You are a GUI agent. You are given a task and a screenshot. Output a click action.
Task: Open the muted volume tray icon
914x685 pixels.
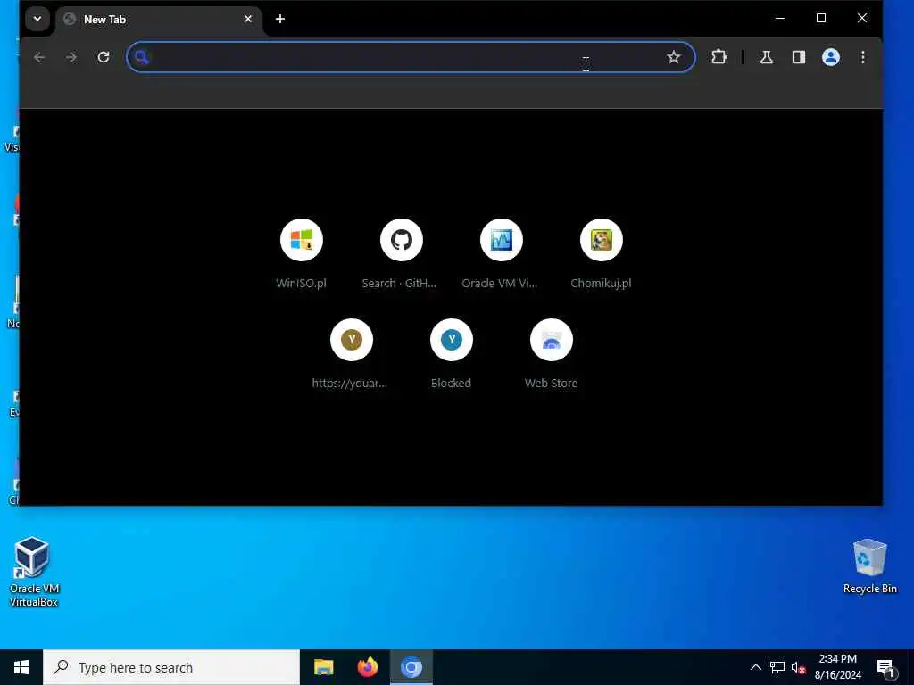[x=798, y=667]
